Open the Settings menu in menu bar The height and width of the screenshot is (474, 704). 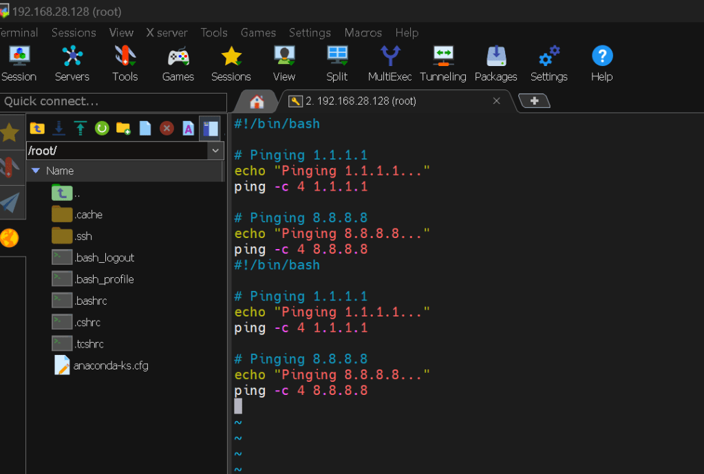point(310,33)
